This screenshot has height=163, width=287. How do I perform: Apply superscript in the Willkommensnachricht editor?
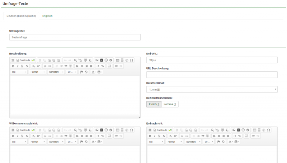coord(38,136)
